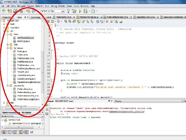Click the editor Last Edit icon
Image resolution: width=186 pixels, height=140 pixels.
(48, 22)
